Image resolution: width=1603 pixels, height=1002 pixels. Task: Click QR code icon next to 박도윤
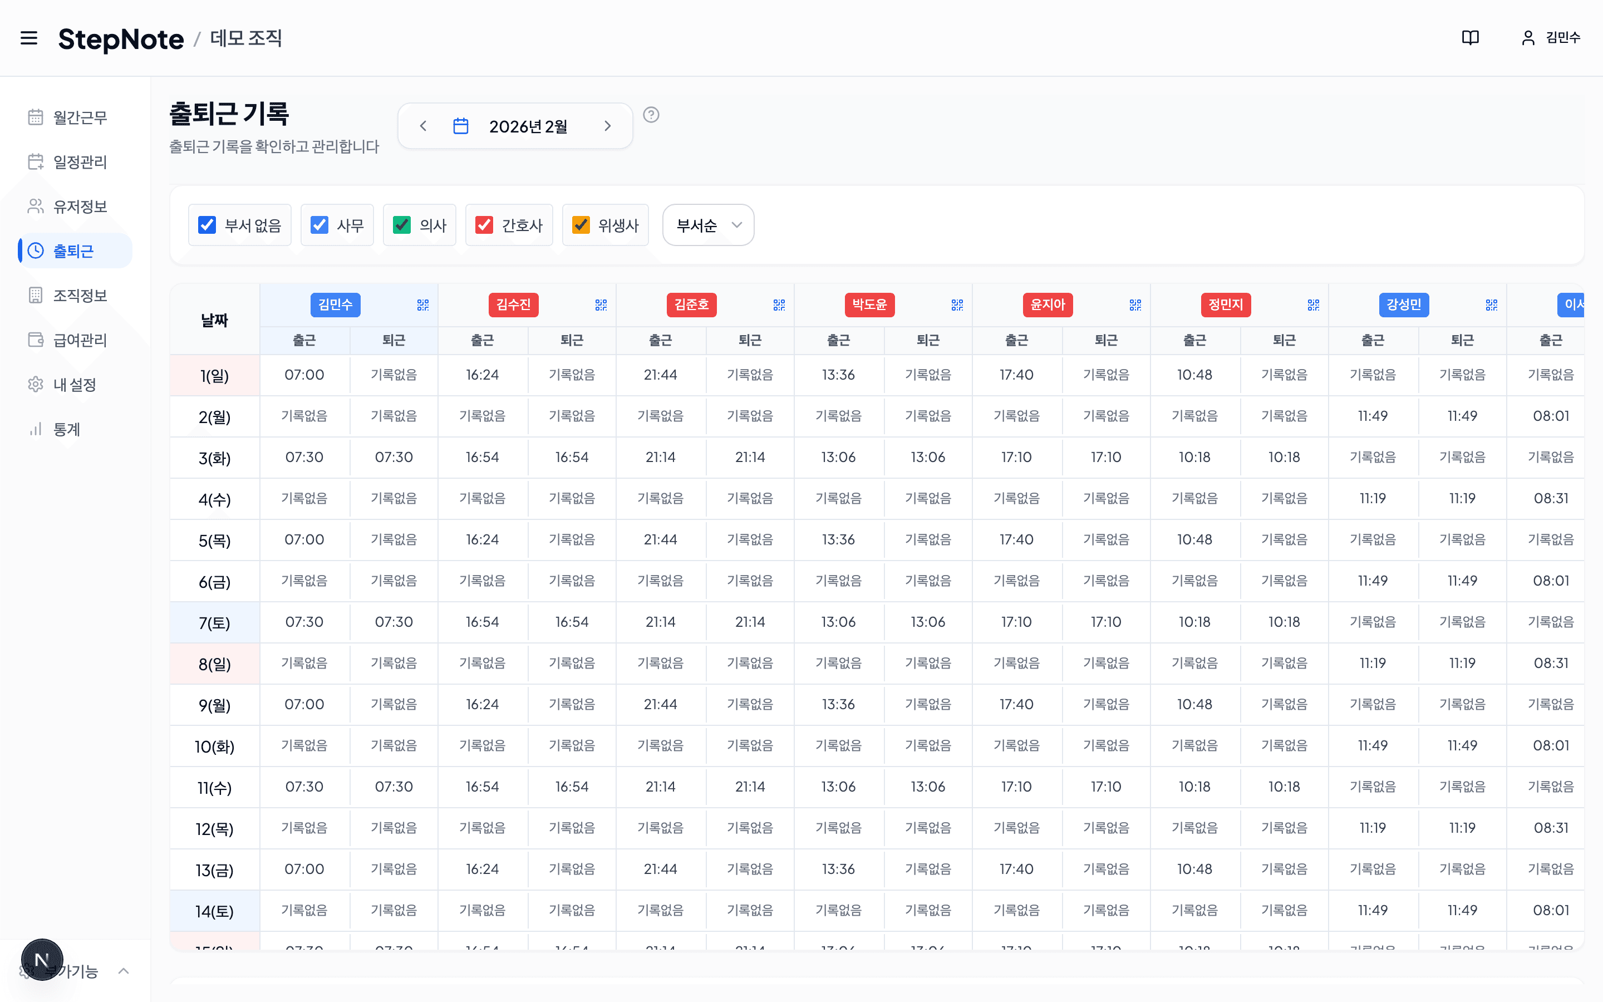[x=956, y=305]
